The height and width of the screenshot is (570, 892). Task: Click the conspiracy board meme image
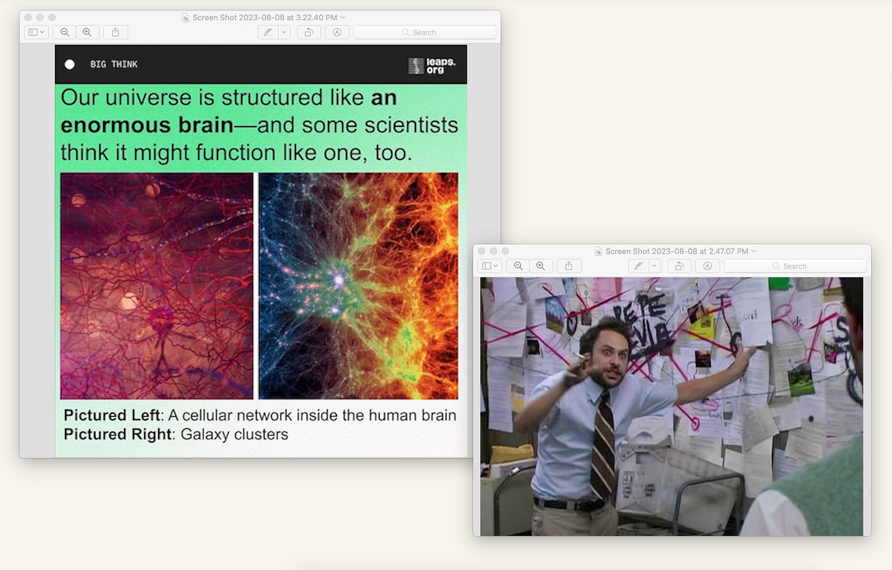671,407
